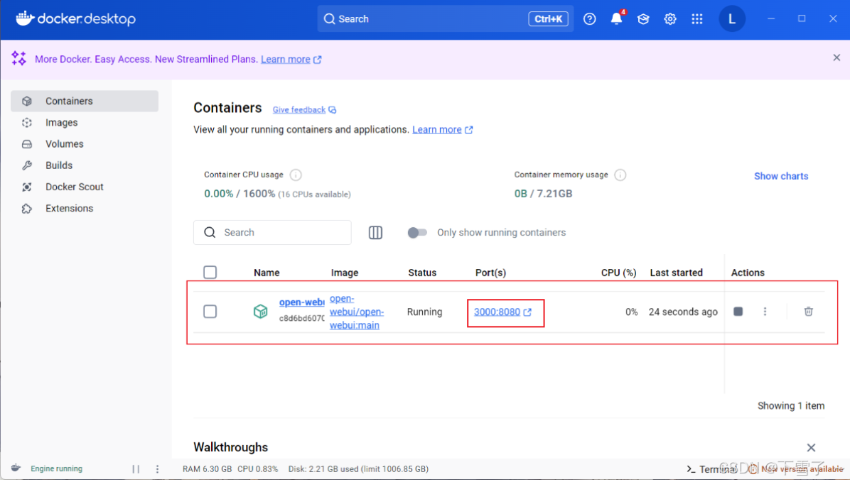Click the Learn more link in the banner
Screen dimensions: 850x482
286,60
